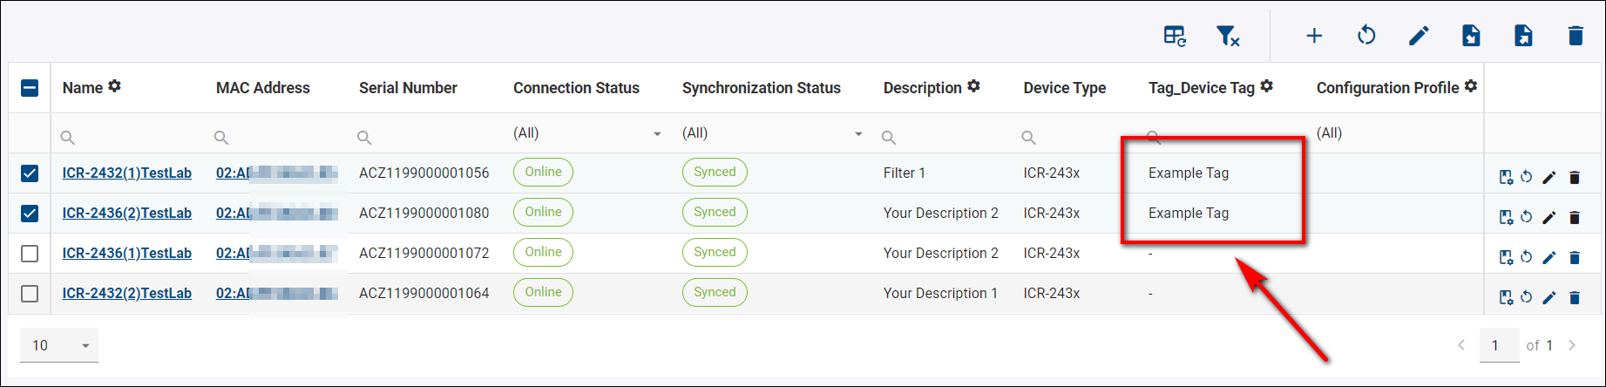Check the ICR-2436(1)TestLab row checkbox

click(30, 254)
